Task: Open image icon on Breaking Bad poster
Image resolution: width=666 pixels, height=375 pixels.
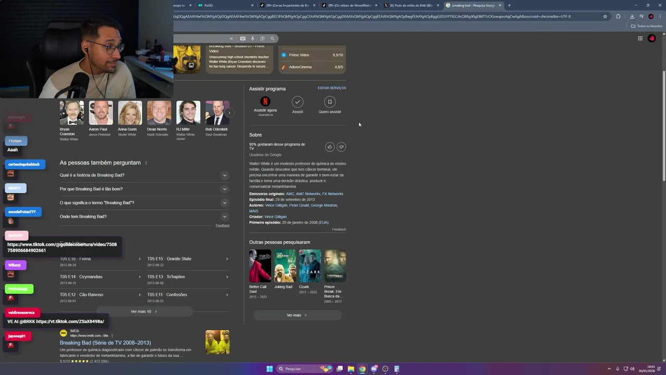Action: click(x=191, y=65)
